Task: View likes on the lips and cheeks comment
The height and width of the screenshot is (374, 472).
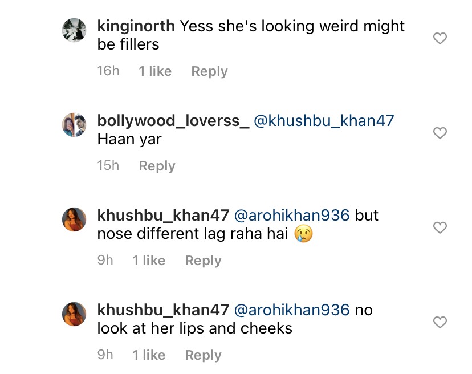Action: tap(149, 355)
